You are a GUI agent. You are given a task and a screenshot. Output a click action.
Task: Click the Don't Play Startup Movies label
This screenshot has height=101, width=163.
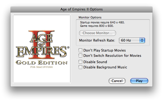pyautogui.click(x=104, y=50)
